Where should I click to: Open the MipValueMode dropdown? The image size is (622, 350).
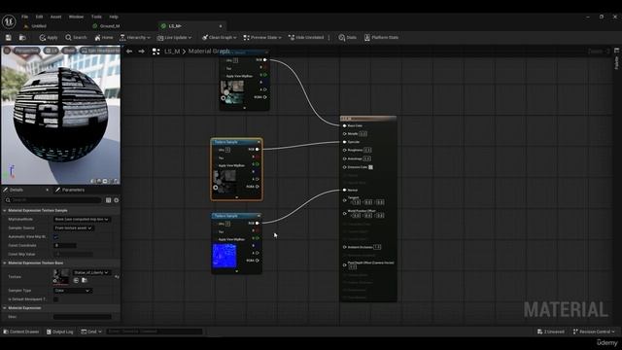82,219
